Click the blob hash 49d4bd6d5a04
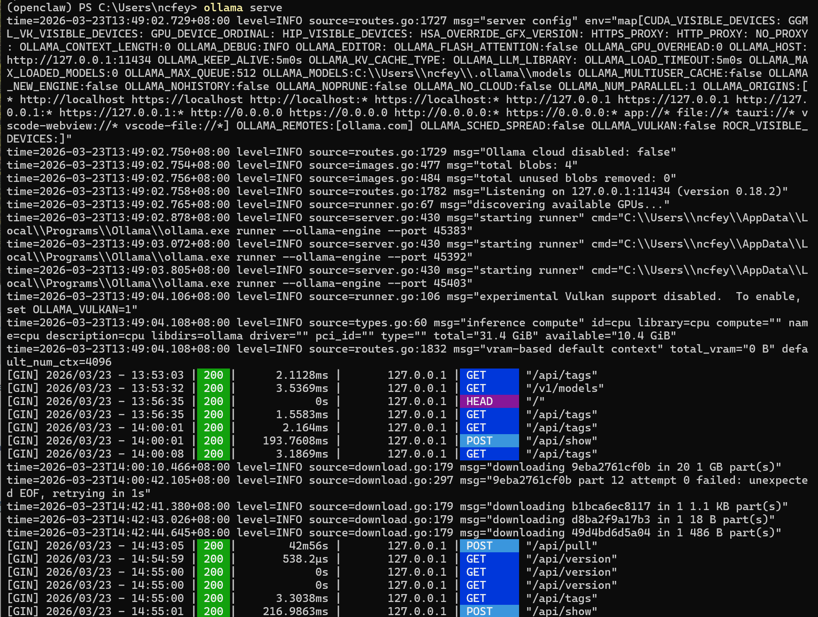Viewport: 818px width, 617px height. tap(611, 533)
